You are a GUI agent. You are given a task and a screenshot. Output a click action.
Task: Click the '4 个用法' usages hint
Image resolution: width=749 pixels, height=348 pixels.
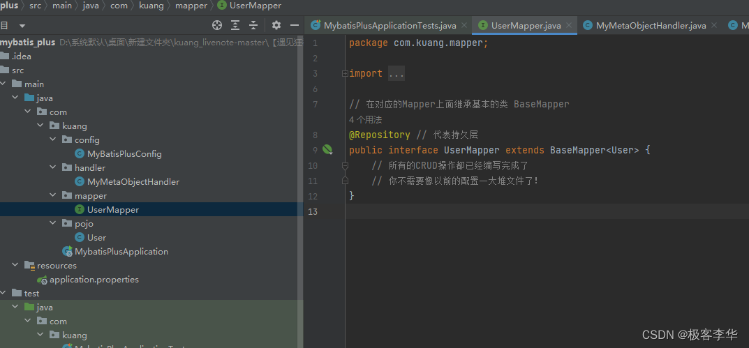[x=365, y=120]
